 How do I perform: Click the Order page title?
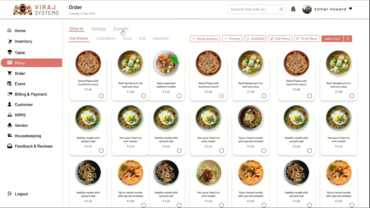(x=75, y=7)
